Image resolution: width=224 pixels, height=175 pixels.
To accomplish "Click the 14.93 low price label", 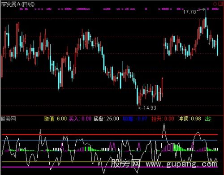I will 150,108.
